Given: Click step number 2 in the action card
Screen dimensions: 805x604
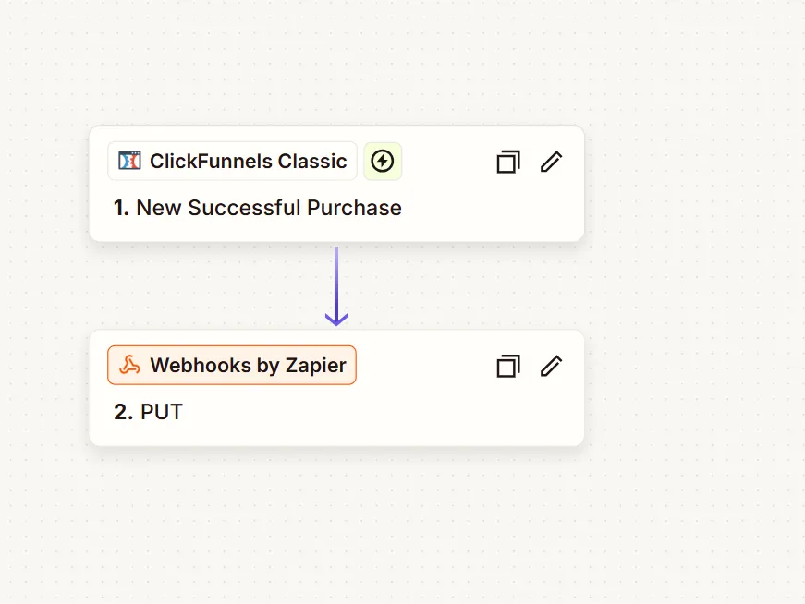Looking at the screenshot, I should click(x=123, y=412).
